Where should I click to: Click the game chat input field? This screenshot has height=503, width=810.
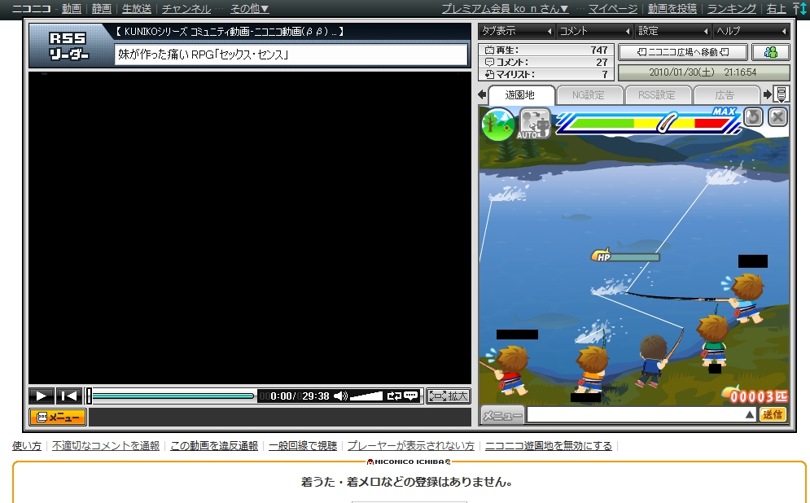click(636, 415)
